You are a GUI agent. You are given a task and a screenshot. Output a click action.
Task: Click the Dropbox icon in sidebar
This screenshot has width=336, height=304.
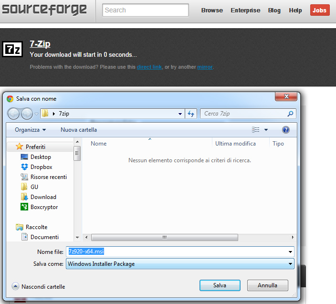[x=24, y=167]
